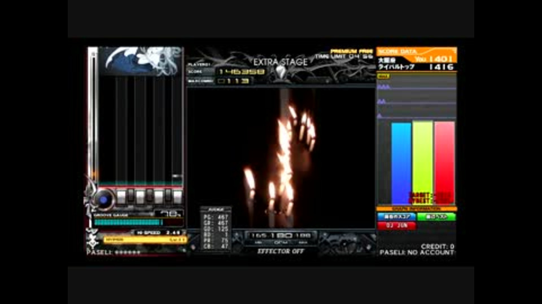Image resolution: width=542 pixels, height=304 pixels.
Task: Click the EXTRA STAGE title
Action: pos(281,62)
